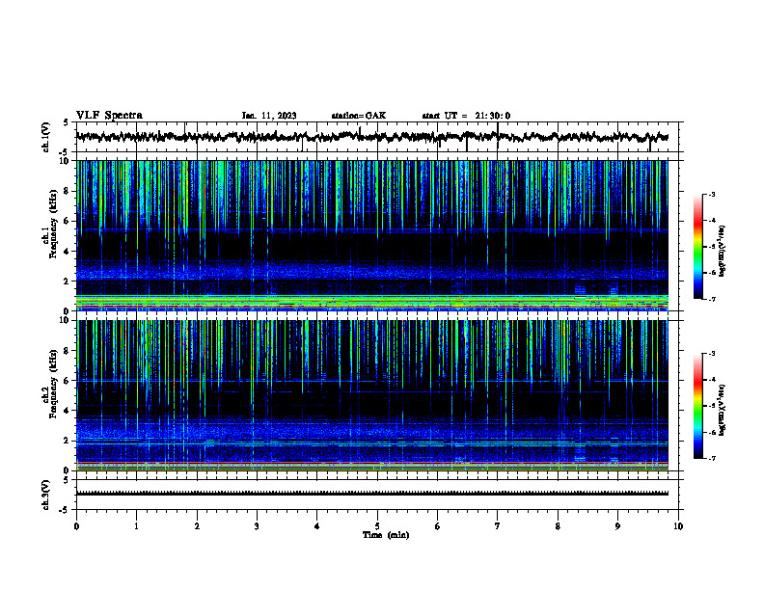
Task: Select the 7 minute tick label on time axis
Action: 498,526
